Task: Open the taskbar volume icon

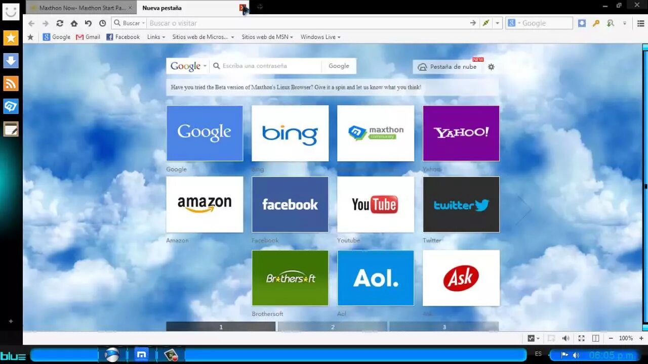Action: tap(576, 355)
